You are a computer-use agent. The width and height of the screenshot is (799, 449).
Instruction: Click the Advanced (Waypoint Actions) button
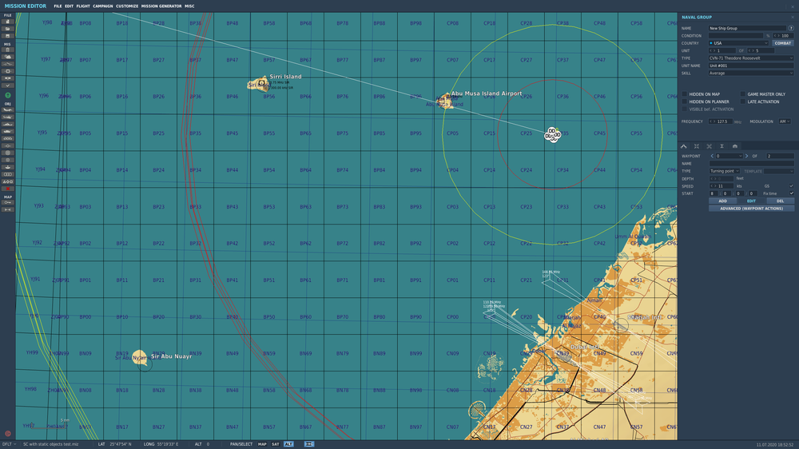pos(751,209)
